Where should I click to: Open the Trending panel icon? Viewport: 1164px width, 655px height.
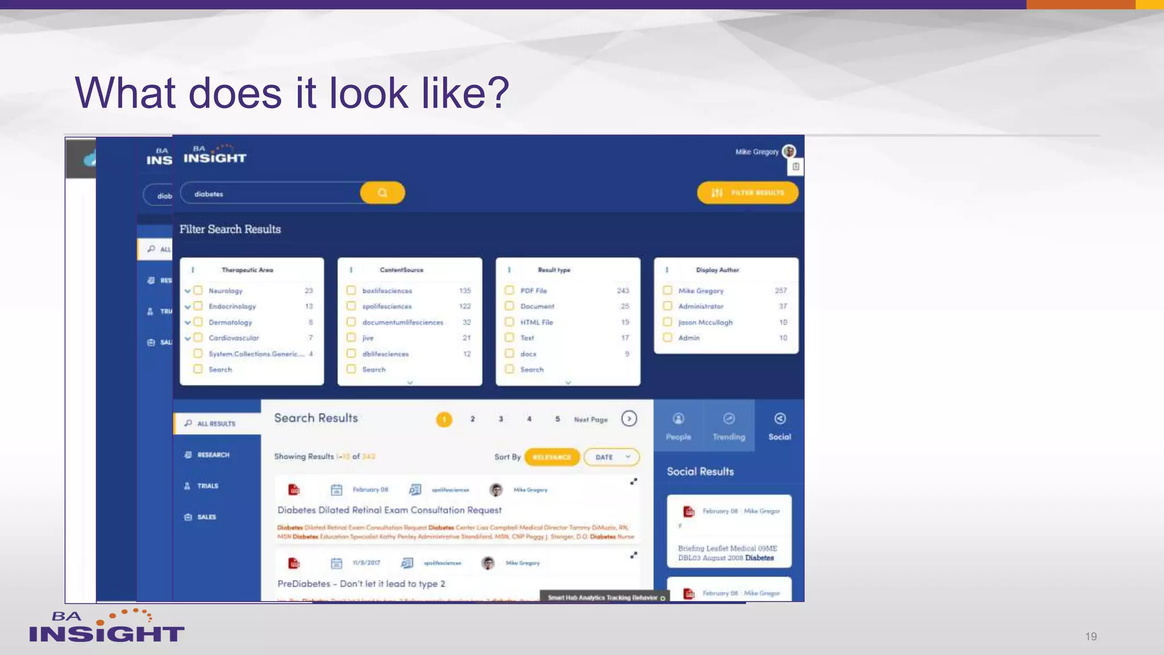(729, 419)
